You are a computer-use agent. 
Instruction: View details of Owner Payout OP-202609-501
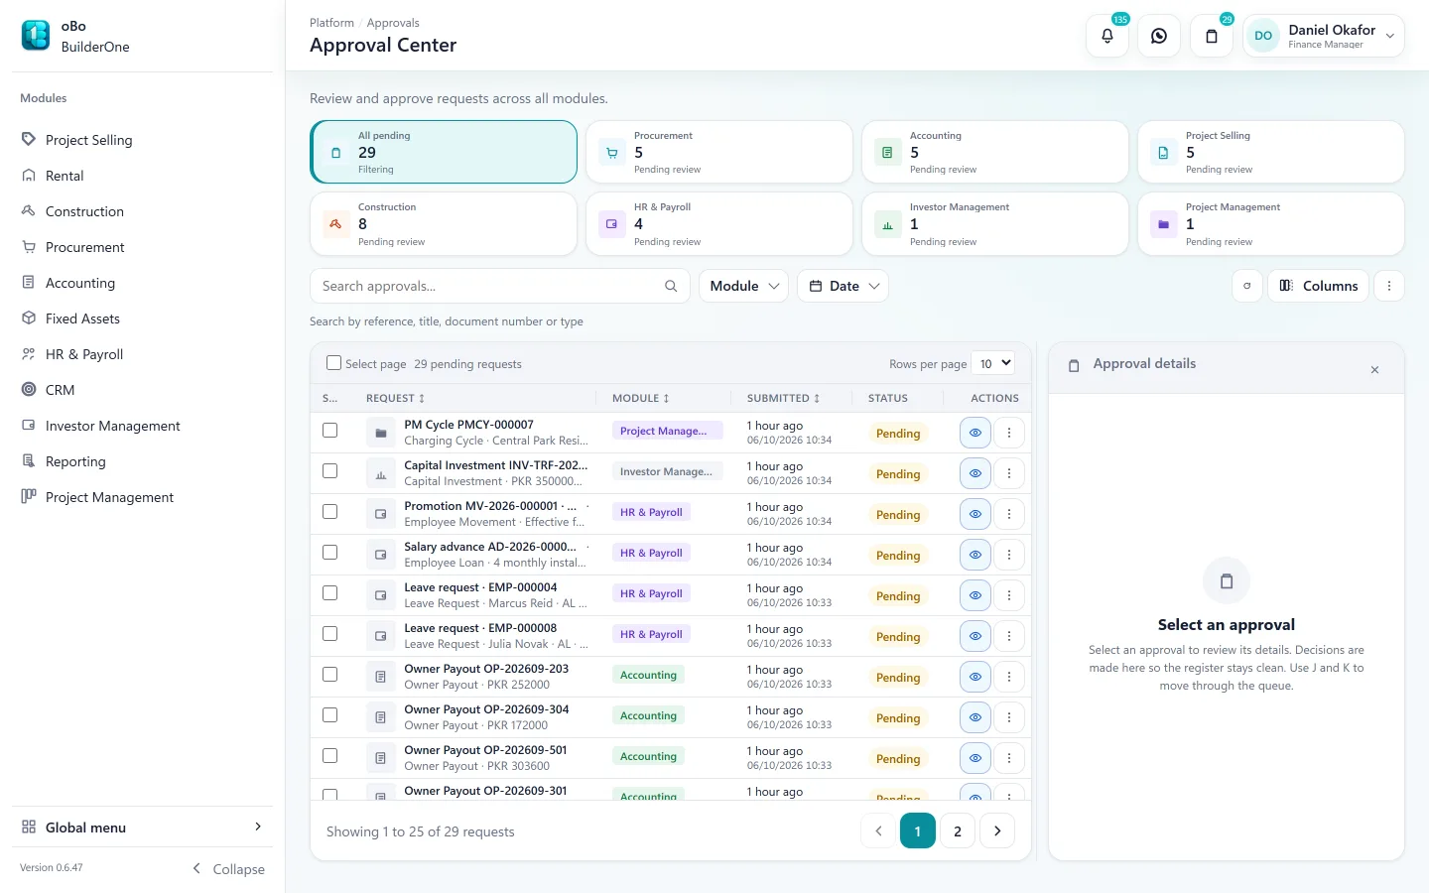tap(975, 758)
